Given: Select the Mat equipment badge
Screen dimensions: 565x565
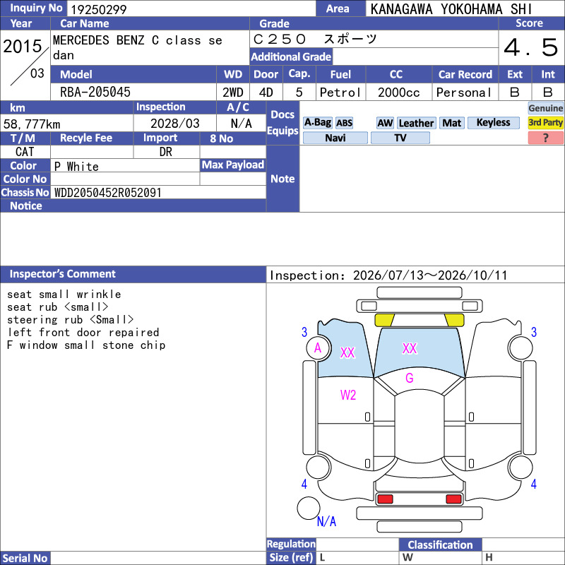Looking at the screenshot, I should pos(451,123).
